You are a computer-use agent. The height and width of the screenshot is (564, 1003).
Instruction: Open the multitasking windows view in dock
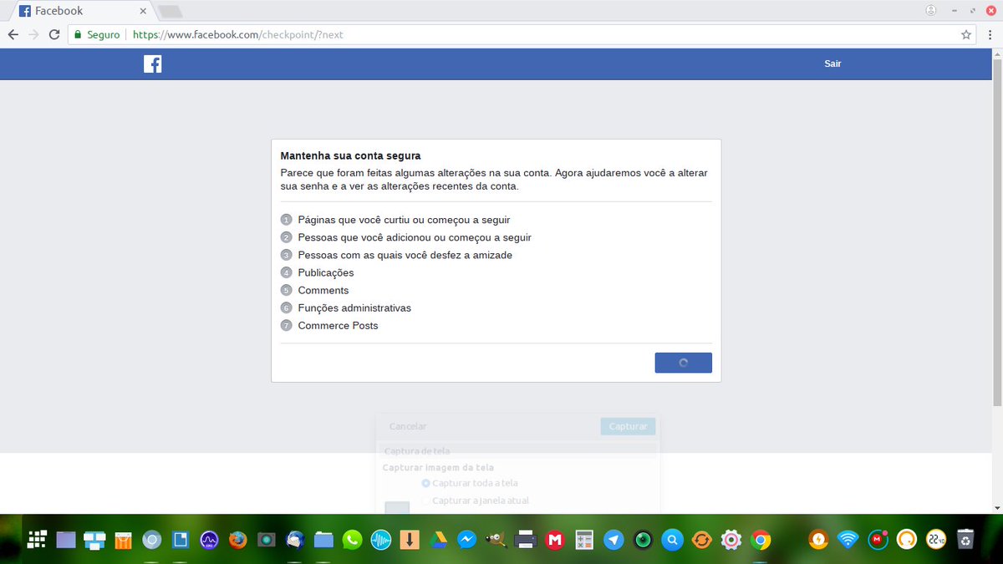(x=94, y=540)
